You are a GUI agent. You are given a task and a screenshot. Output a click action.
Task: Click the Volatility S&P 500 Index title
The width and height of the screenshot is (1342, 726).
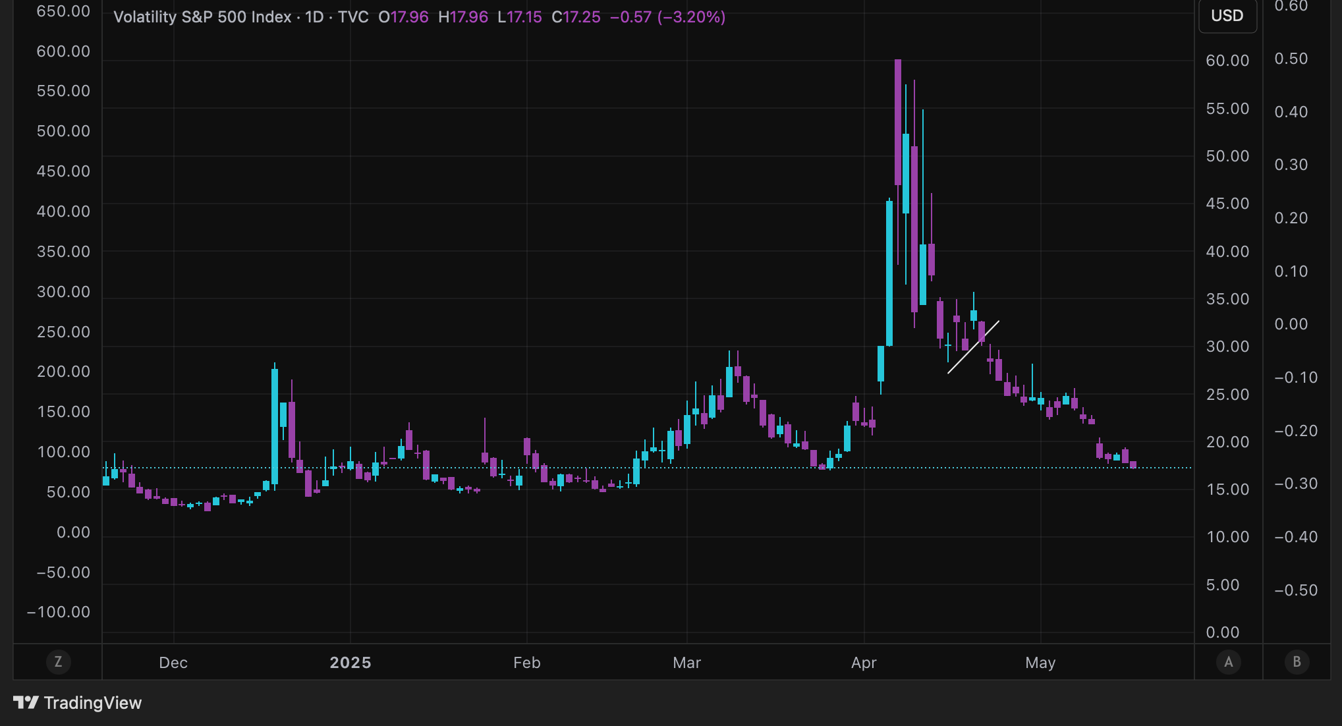202,17
